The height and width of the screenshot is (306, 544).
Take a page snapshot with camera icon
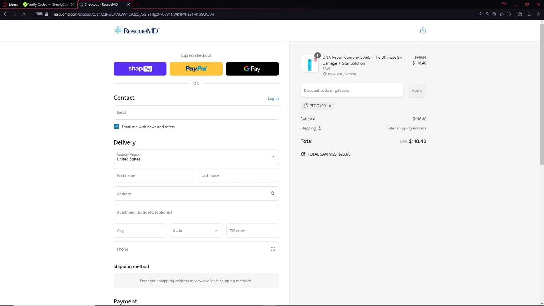click(x=487, y=14)
